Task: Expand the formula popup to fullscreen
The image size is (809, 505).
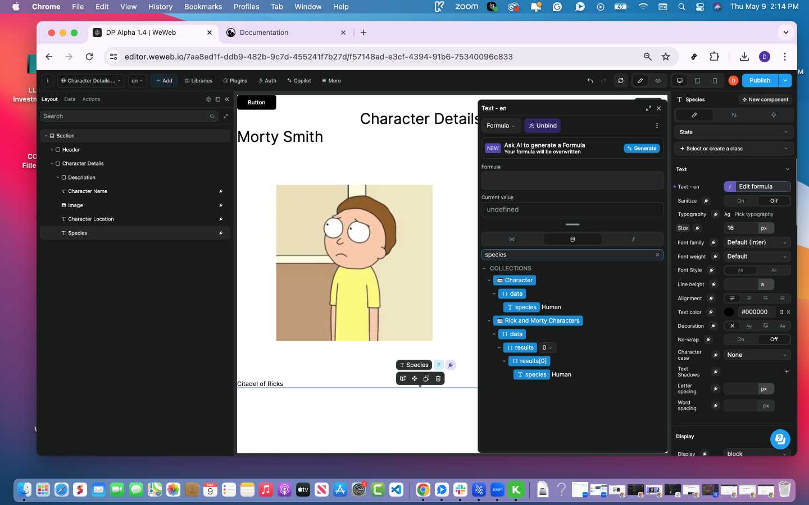Action: pyautogui.click(x=648, y=108)
